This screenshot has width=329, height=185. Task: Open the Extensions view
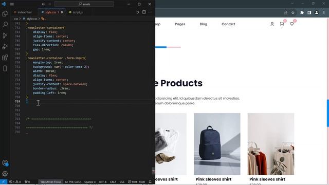click(5, 58)
